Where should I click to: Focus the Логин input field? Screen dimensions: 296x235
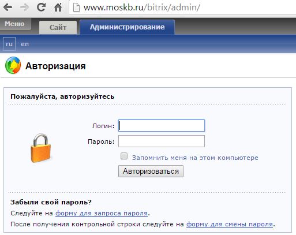(x=162, y=125)
